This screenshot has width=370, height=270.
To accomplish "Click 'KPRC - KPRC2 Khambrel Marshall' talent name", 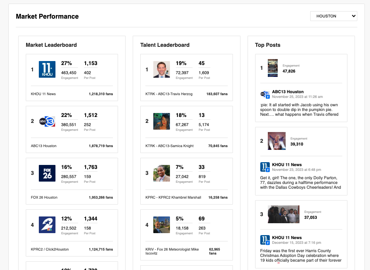I will coord(174,197).
